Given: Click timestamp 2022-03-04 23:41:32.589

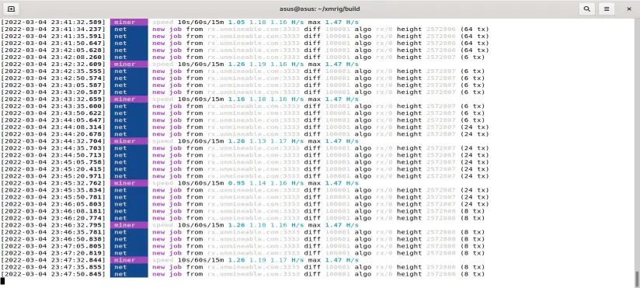Looking at the screenshot, I should [53, 22].
